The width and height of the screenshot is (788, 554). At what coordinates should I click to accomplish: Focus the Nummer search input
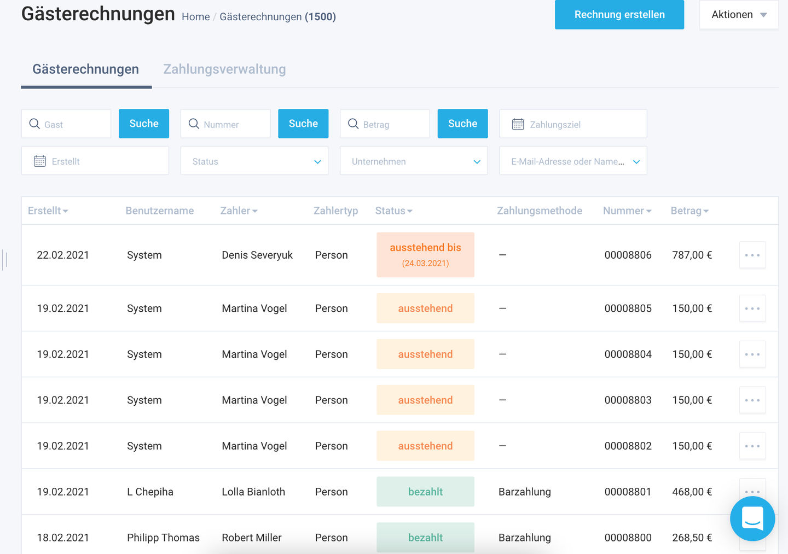[x=225, y=124]
